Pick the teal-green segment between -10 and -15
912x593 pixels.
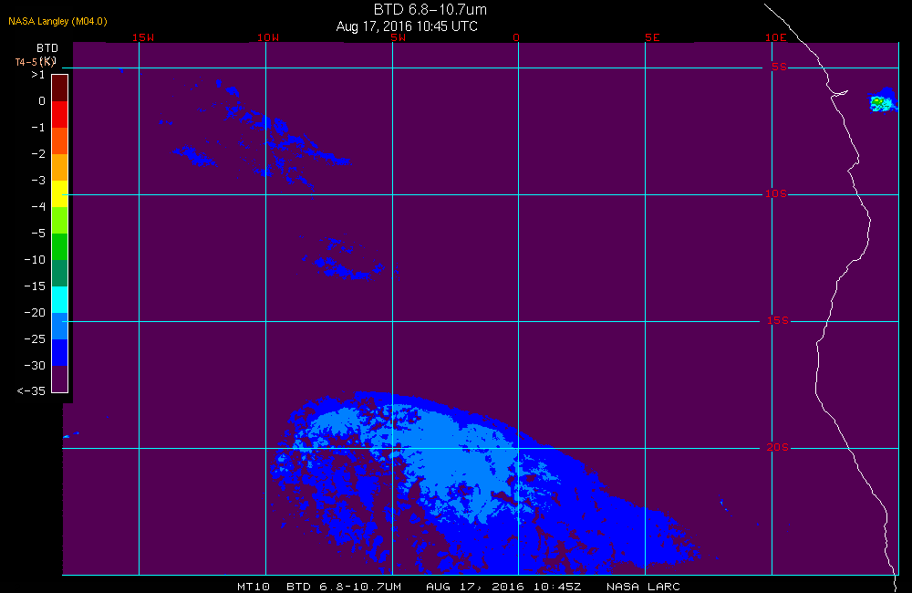click(60, 273)
